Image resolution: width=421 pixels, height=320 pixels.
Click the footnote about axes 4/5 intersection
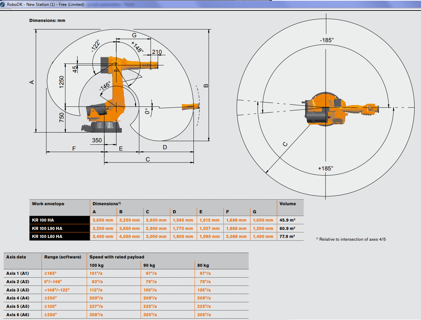click(x=352, y=239)
